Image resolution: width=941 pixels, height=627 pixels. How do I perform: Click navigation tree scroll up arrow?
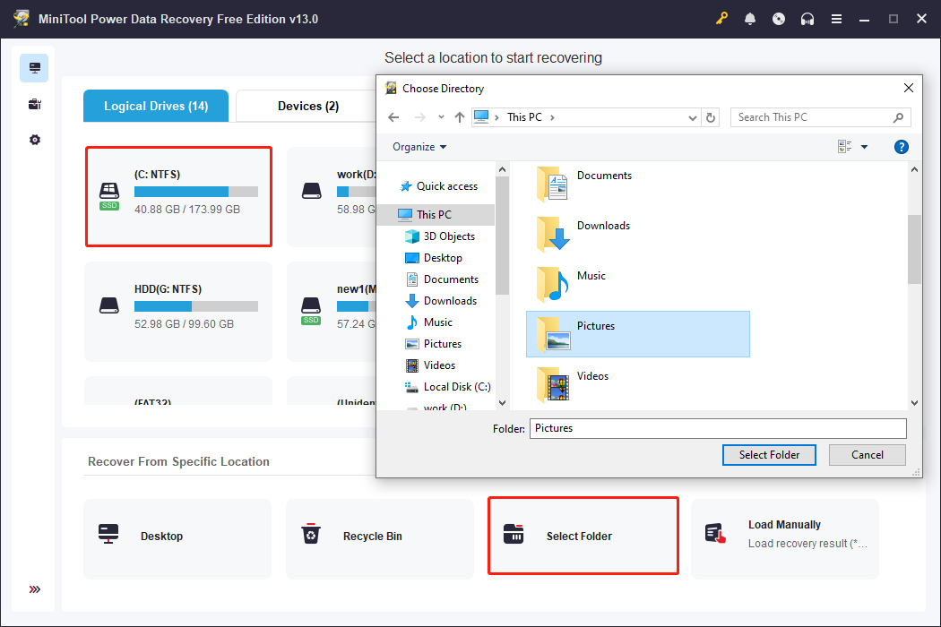tap(502, 170)
